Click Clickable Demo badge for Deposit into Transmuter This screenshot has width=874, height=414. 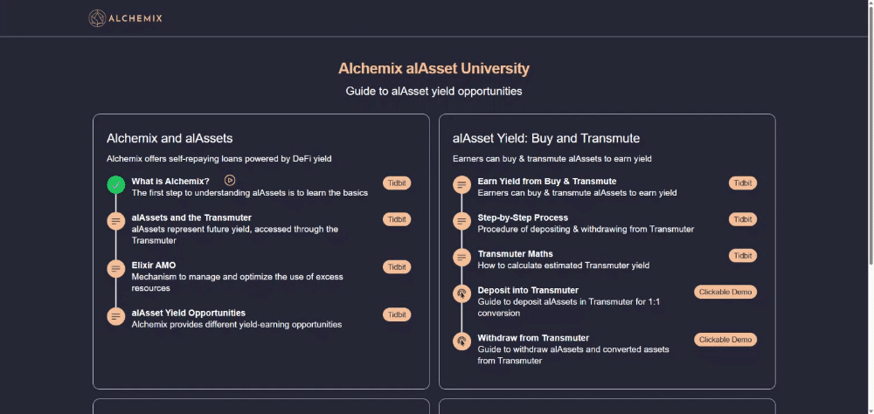tap(725, 292)
